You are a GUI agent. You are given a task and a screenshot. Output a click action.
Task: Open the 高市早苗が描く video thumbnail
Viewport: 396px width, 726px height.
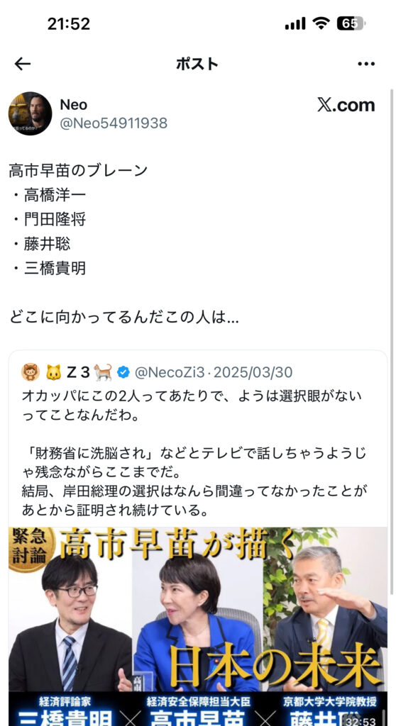click(x=198, y=626)
